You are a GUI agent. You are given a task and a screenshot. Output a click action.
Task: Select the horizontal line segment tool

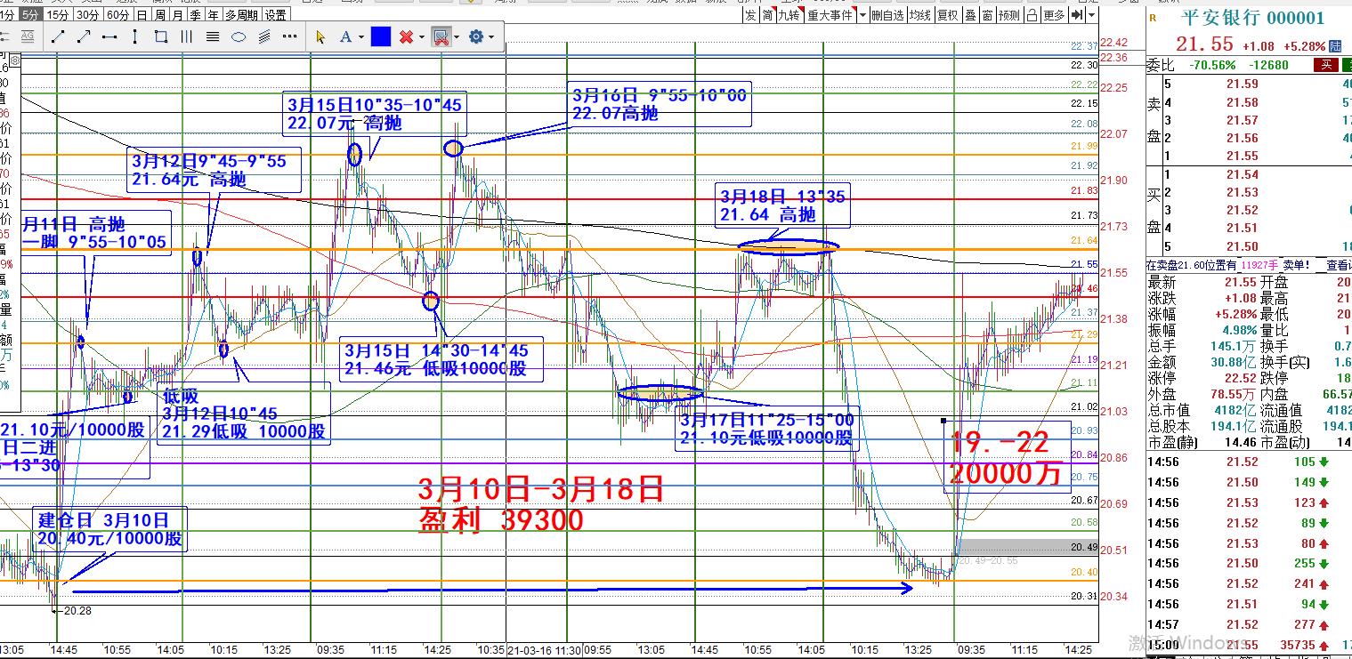click(x=109, y=36)
